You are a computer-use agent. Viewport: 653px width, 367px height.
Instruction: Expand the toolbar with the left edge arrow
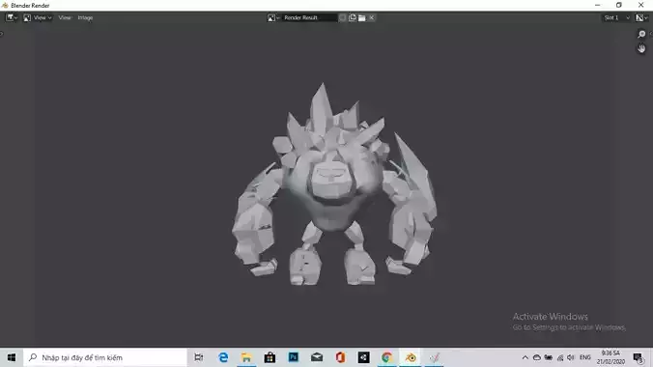coord(2,34)
